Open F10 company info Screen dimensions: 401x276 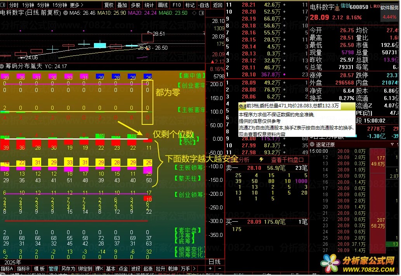click(177, 5)
